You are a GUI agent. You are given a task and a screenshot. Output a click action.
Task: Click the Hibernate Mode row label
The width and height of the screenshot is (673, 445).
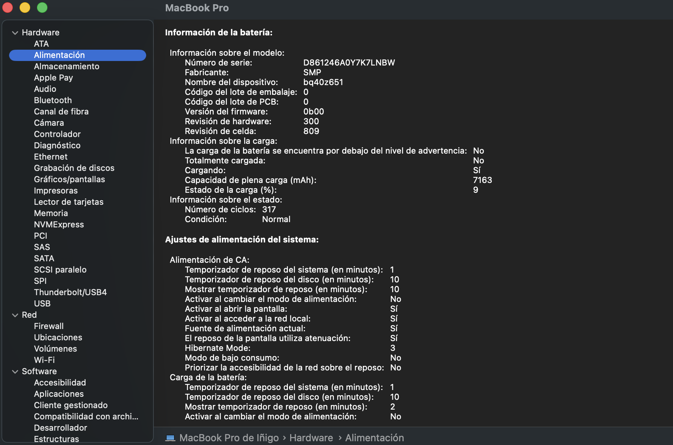pos(217,348)
